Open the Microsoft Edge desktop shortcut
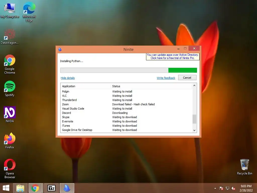 coord(29,12)
